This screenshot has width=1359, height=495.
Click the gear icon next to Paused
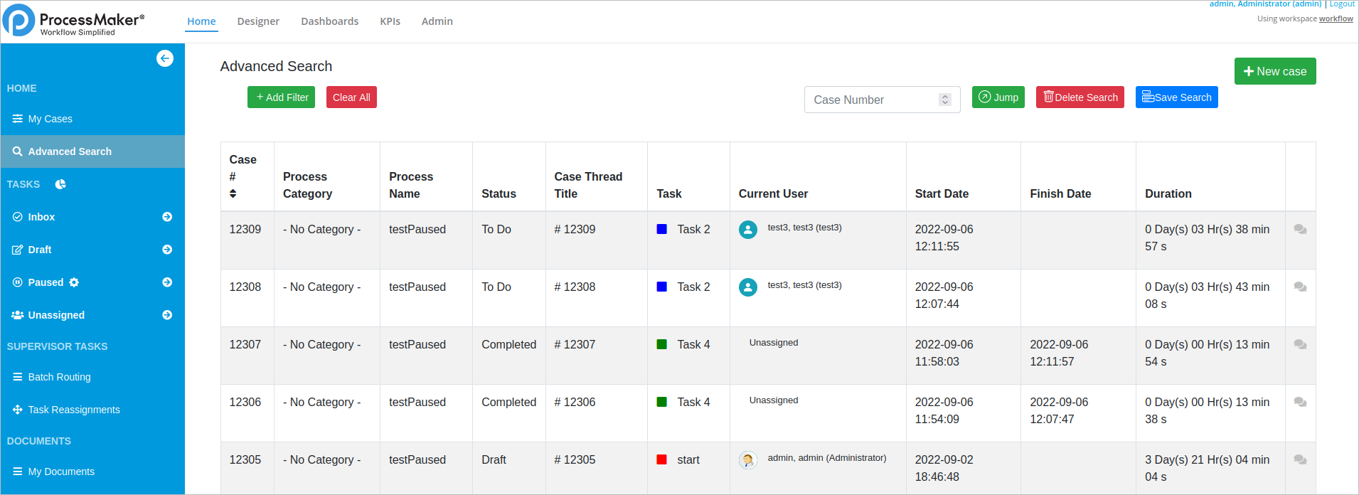74,282
